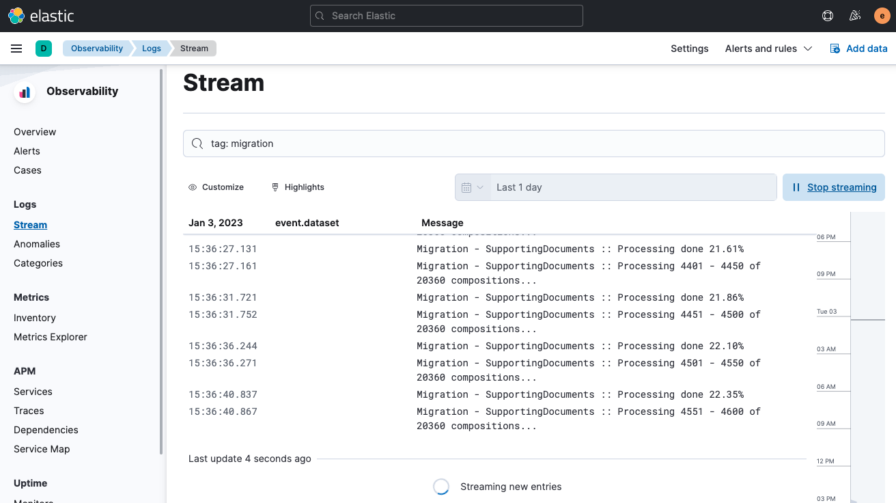
Task: Open the user avatar menu
Action: (882, 16)
